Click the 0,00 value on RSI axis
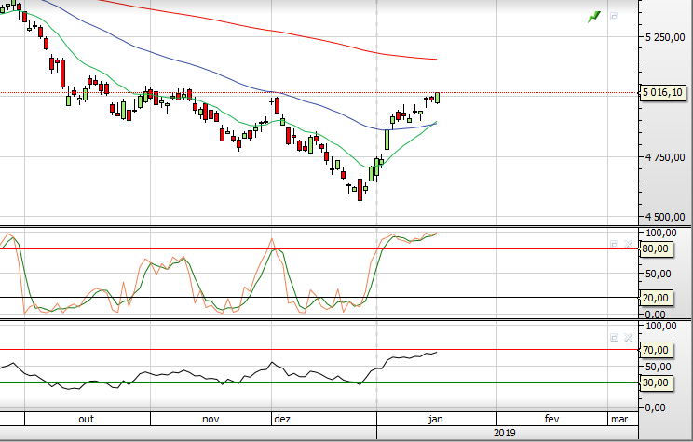The height and width of the screenshot is (442, 693). coord(655,408)
